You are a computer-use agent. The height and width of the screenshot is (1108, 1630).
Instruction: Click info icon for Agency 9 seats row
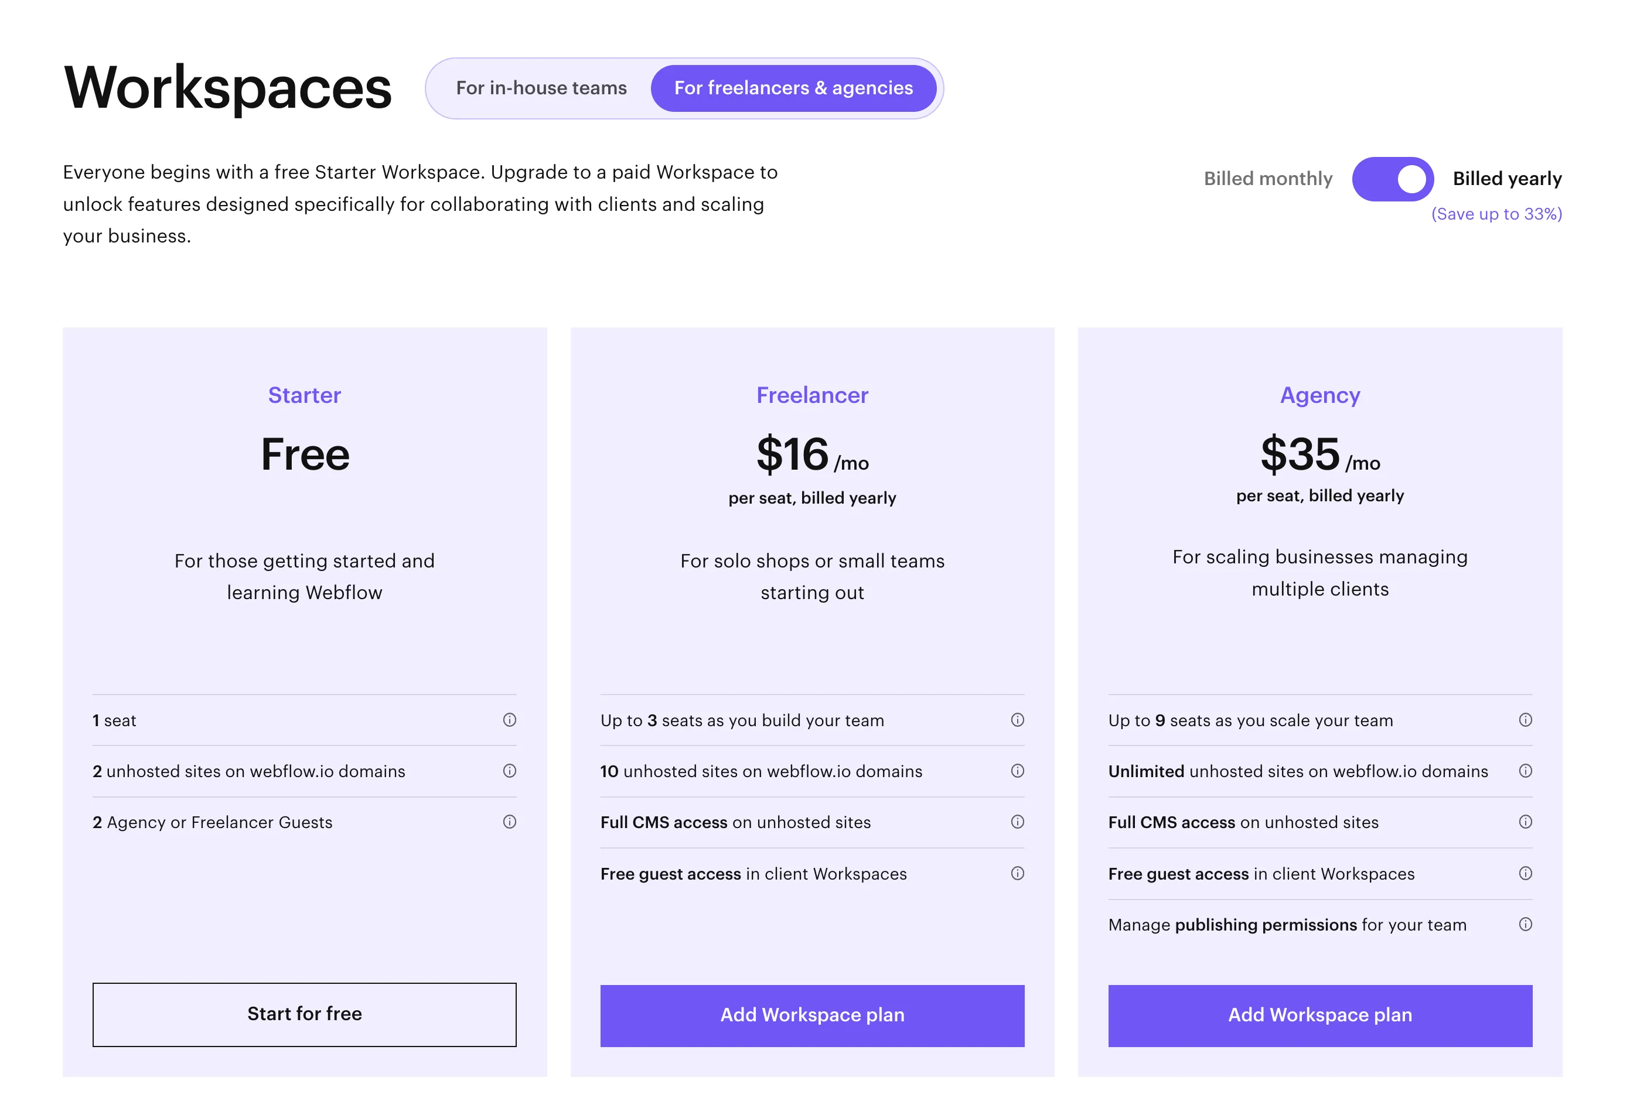(x=1525, y=720)
